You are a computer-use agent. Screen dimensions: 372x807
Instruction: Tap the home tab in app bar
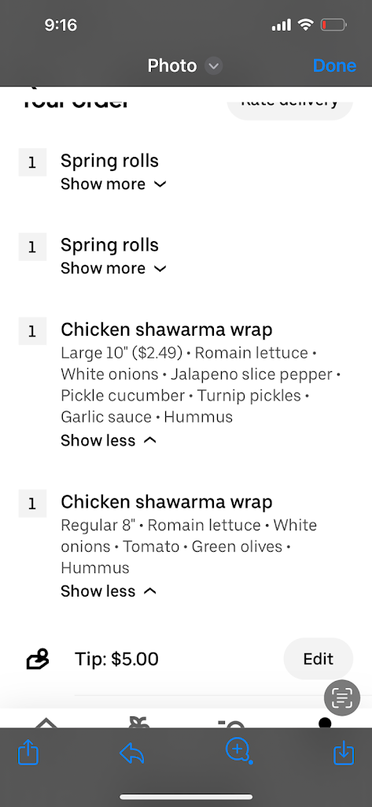coord(46,722)
